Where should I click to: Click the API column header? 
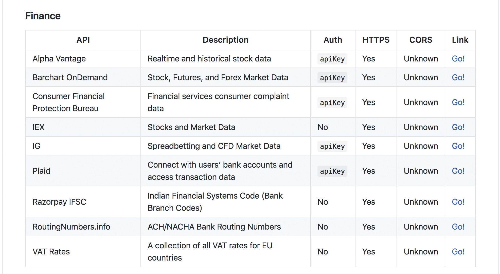coord(83,40)
